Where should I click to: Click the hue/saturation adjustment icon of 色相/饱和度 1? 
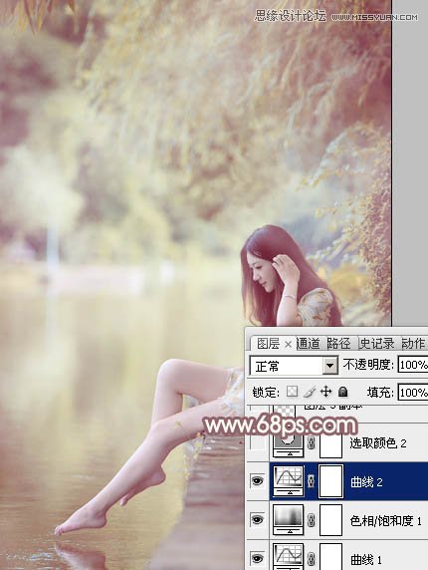click(x=289, y=519)
